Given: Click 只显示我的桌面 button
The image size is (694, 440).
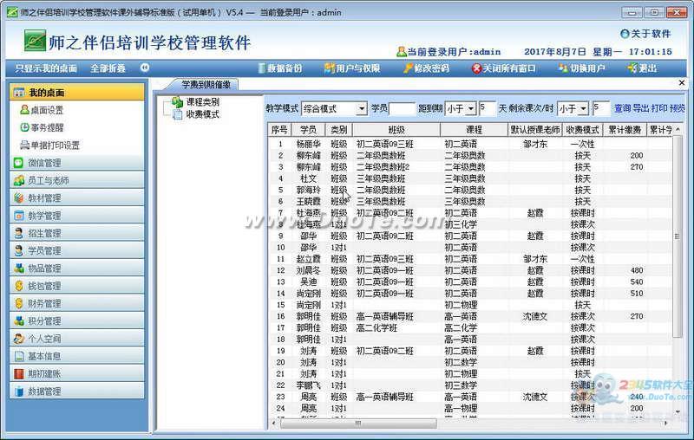Looking at the screenshot, I should click(46, 68).
